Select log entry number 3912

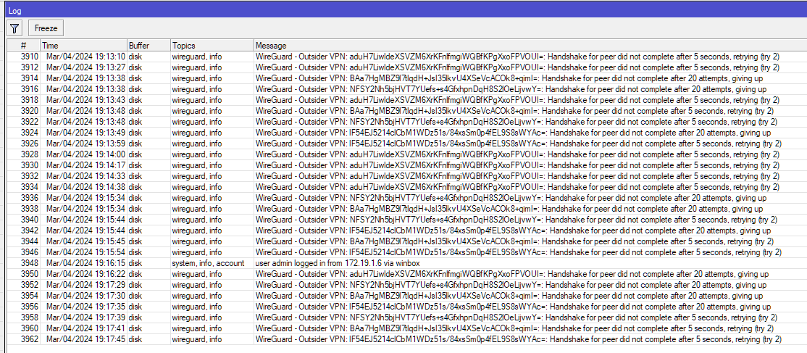pyautogui.click(x=406, y=67)
